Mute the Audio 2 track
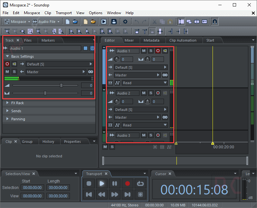 [x=144, y=93]
